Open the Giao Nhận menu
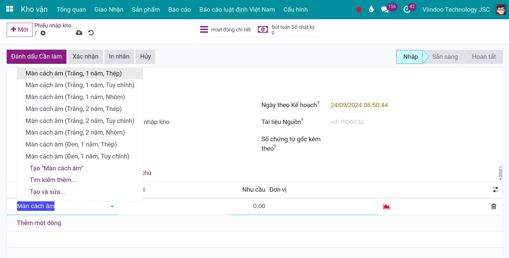The width and height of the screenshot is (509, 258). click(109, 9)
